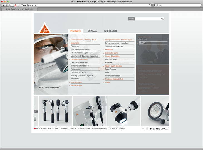Click the search button label
The image size is (203, 150).
coord(132,19)
